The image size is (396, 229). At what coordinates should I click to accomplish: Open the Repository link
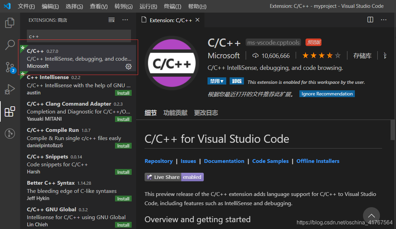click(159, 161)
